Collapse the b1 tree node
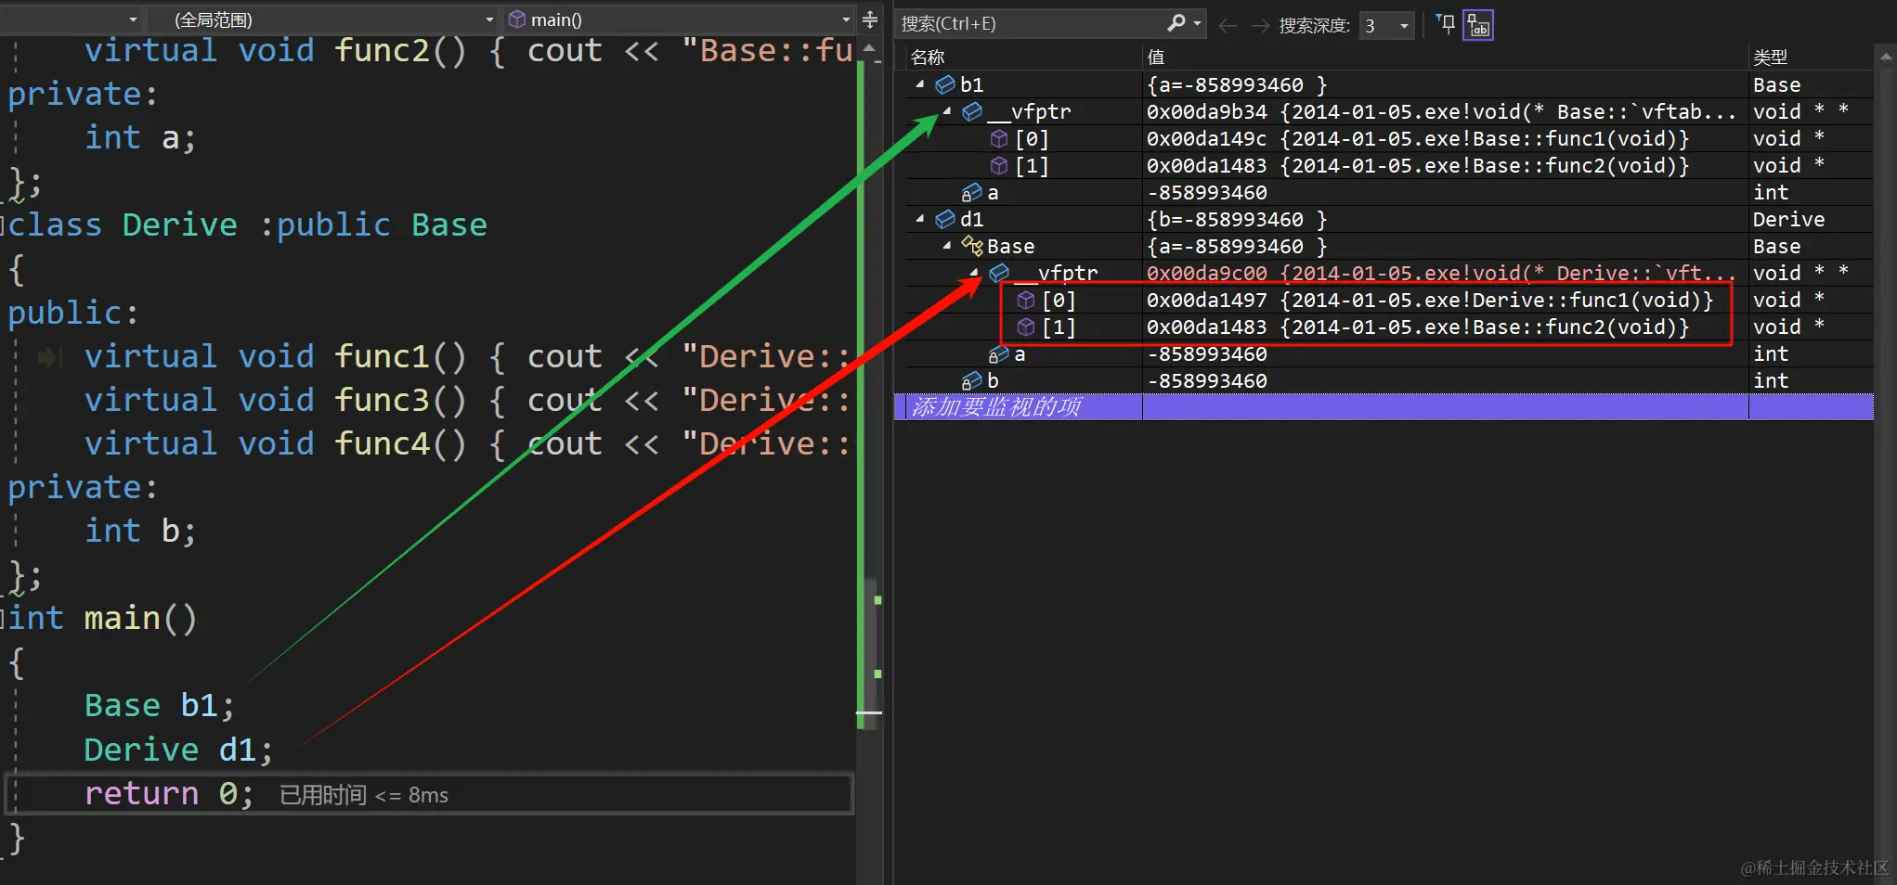The width and height of the screenshot is (1897, 885). pos(920,84)
